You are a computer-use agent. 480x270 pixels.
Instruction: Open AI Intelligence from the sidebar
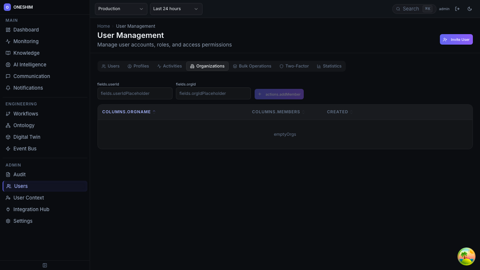pyautogui.click(x=30, y=64)
